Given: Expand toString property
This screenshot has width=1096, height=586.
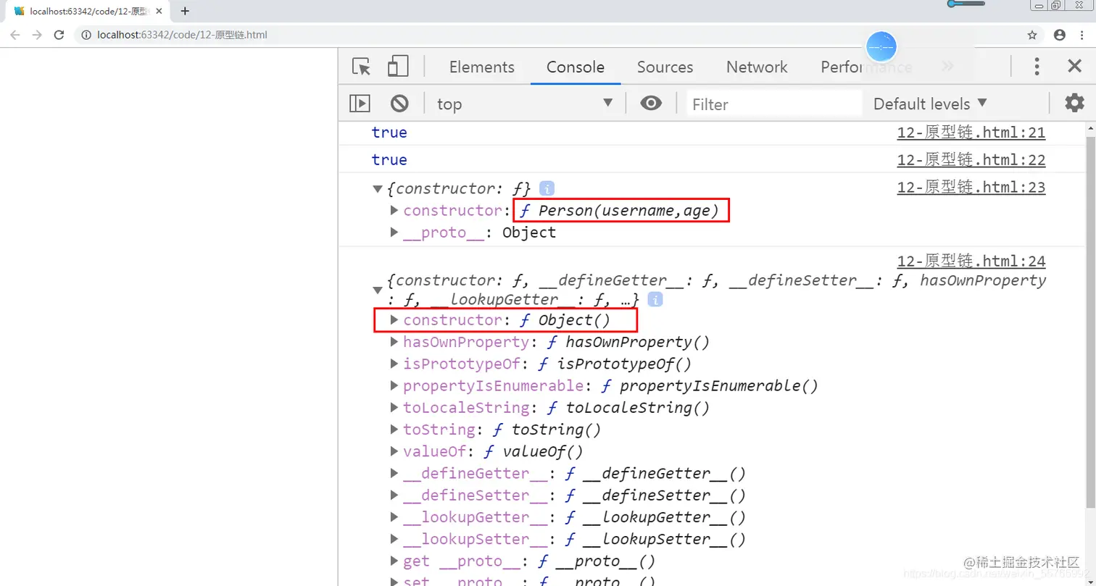Looking at the screenshot, I should click(394, 430).
